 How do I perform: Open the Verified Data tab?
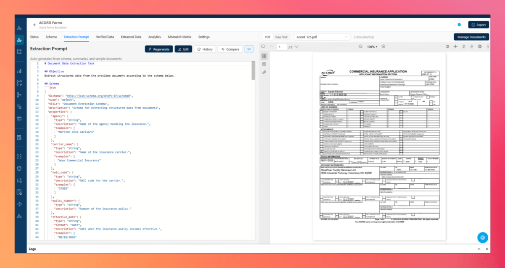[105, 37]
